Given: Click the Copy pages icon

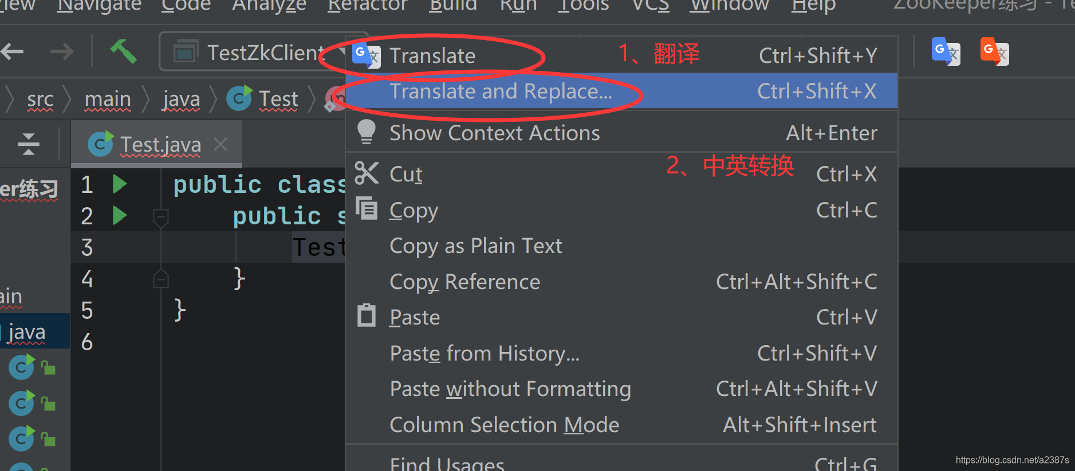Looking at the screenshot, I should tap(367, 208).
